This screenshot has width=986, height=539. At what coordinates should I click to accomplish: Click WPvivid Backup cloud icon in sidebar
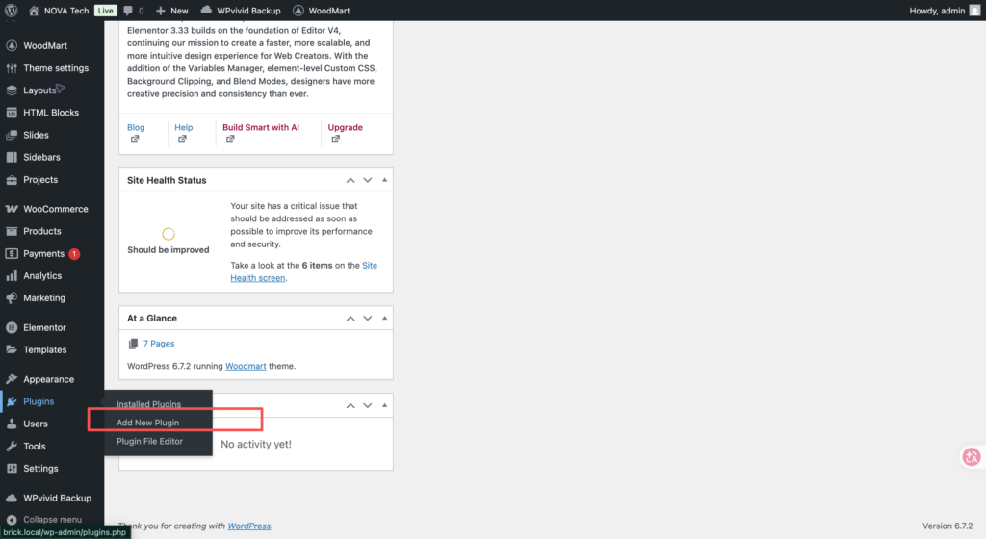[x=12, y=499]
